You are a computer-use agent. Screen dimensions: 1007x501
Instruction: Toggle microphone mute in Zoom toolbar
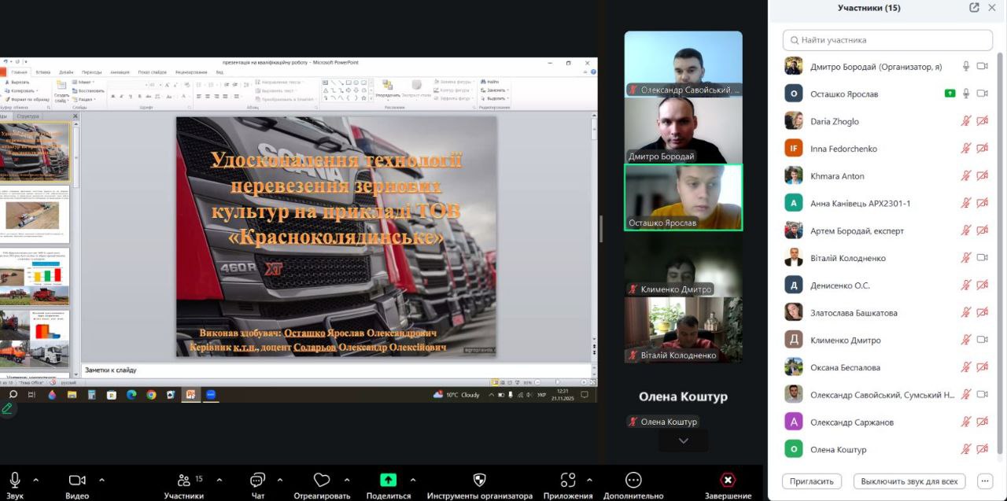(15, 480)
